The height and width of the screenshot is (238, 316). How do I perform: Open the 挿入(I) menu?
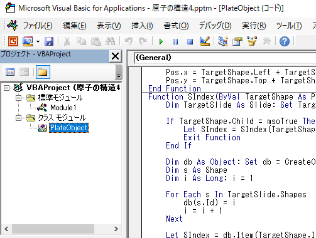click(142, 26)
